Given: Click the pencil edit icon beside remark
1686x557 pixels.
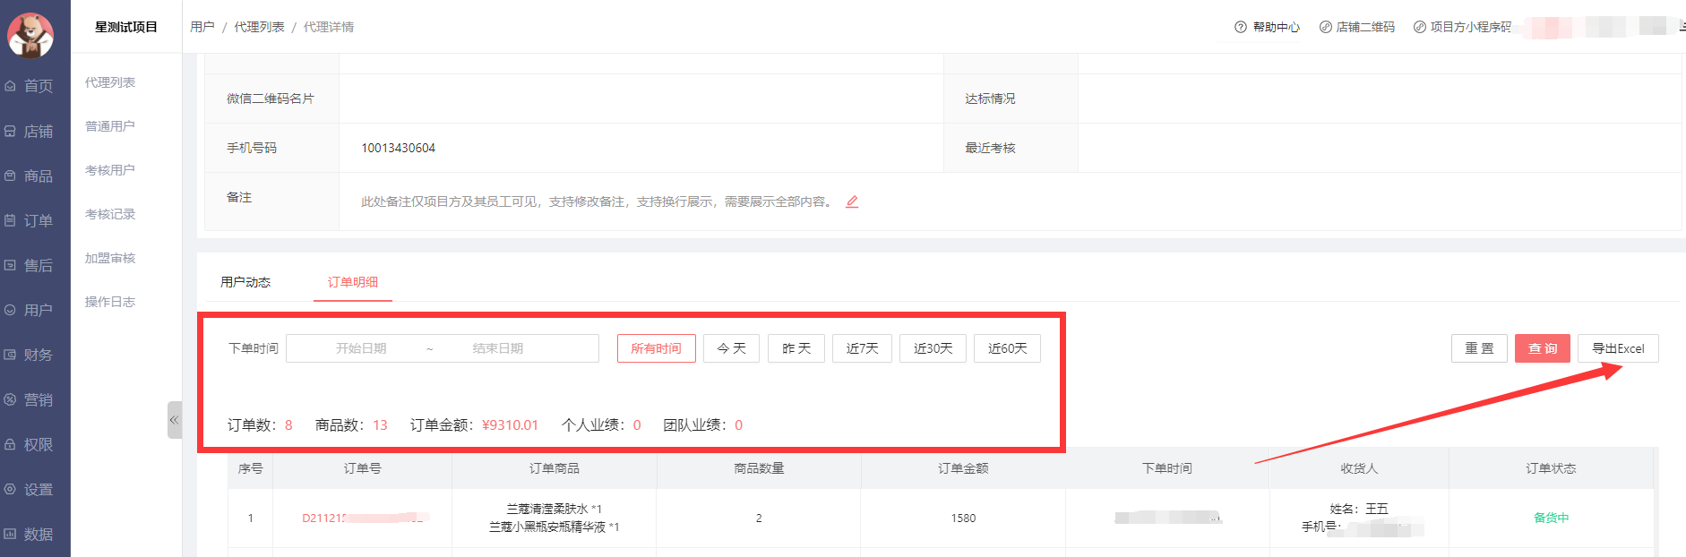Looking at the screenshot, I should pyautogui.click(x=852, y=201).
